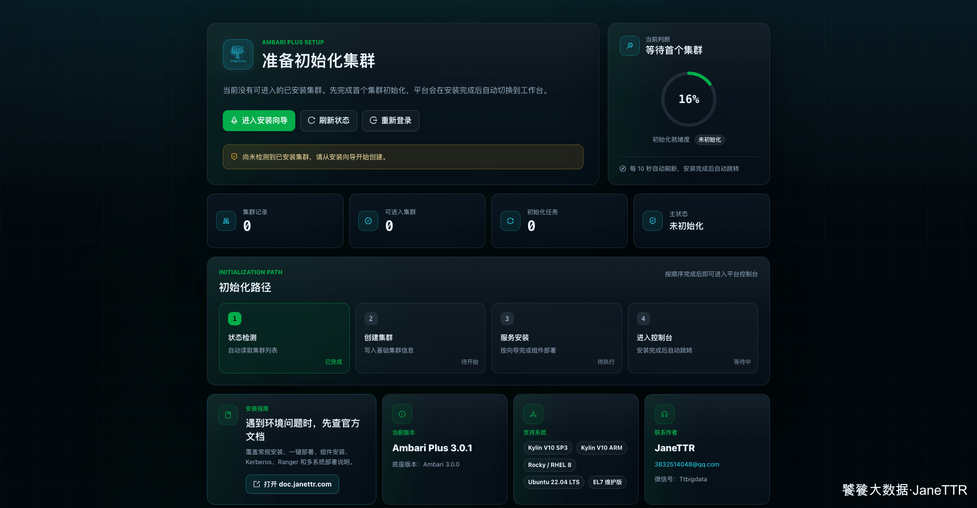Click the 16% readiness progress ring
The height and width of the screenshot is (508, 977).
689,99
